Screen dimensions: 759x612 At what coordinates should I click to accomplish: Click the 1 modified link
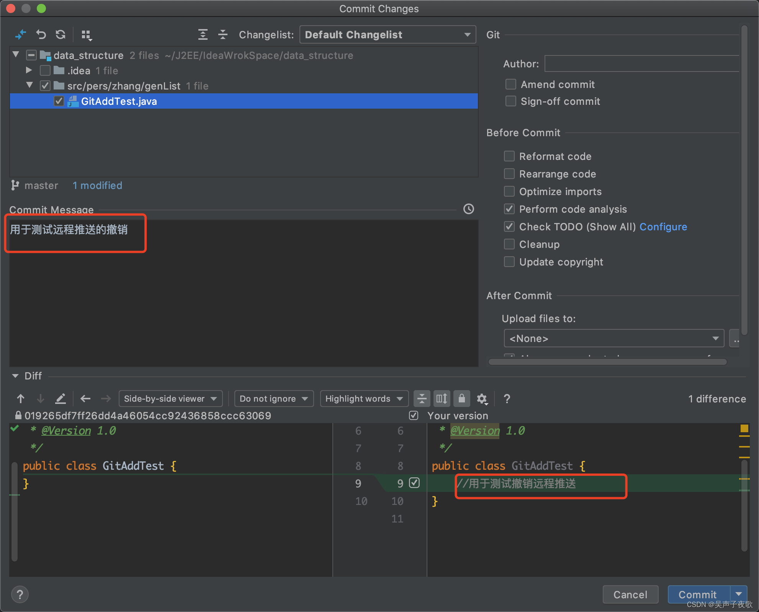tap(97, 186)
